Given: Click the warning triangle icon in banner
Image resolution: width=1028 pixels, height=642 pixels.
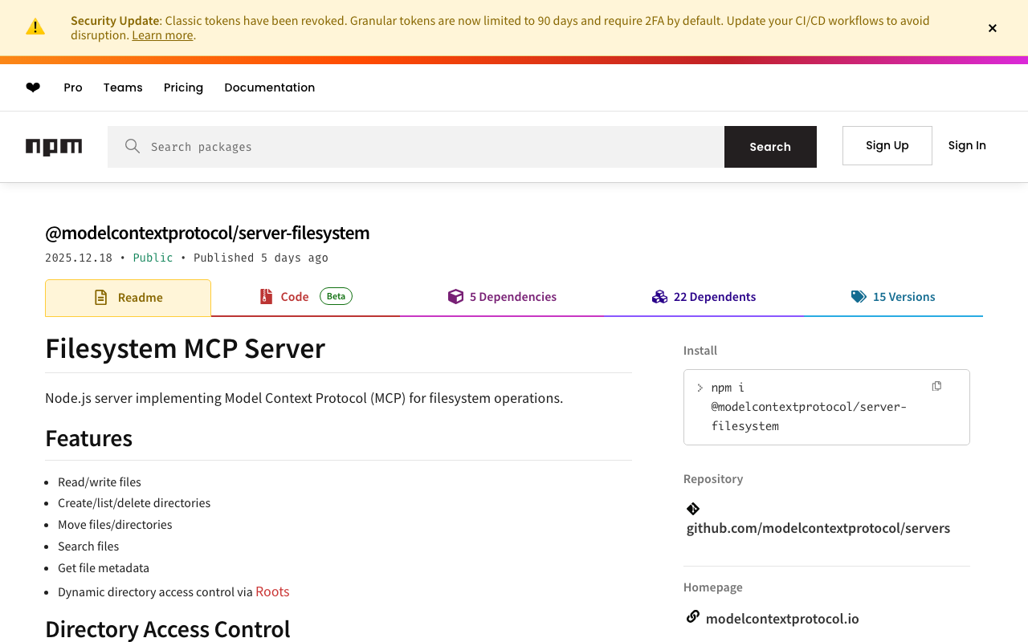Looking at the screenshot, I should coord(35,26).
